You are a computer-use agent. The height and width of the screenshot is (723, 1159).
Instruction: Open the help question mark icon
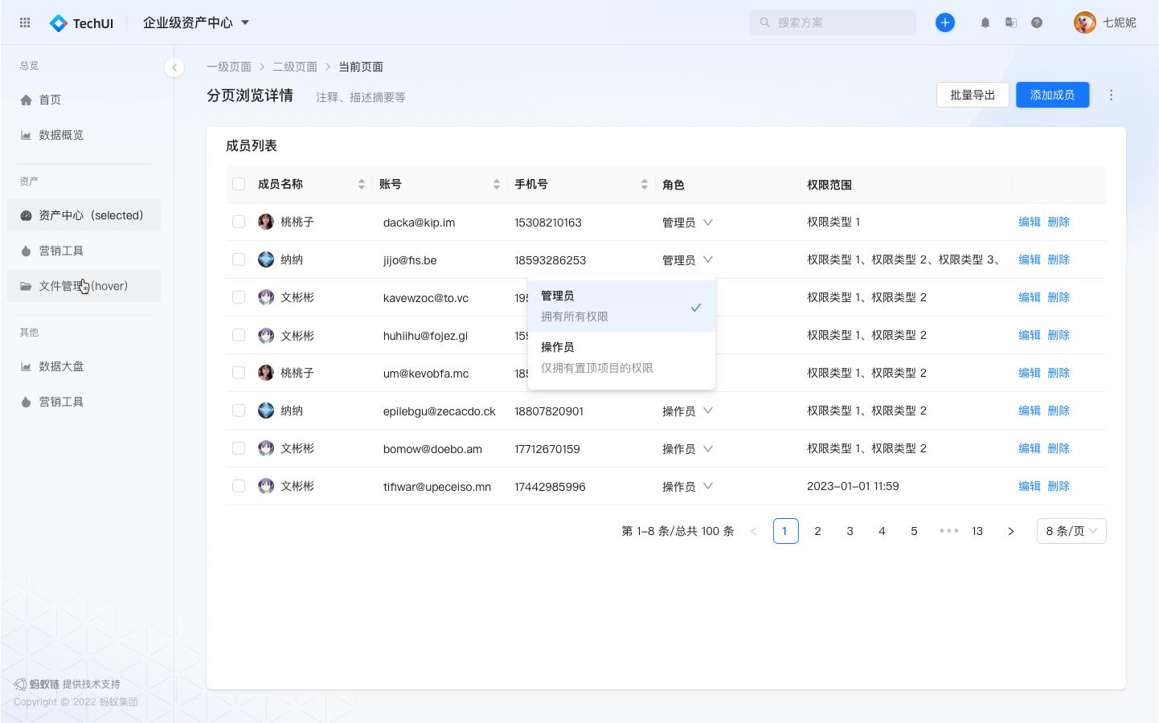coord(1037,22)
